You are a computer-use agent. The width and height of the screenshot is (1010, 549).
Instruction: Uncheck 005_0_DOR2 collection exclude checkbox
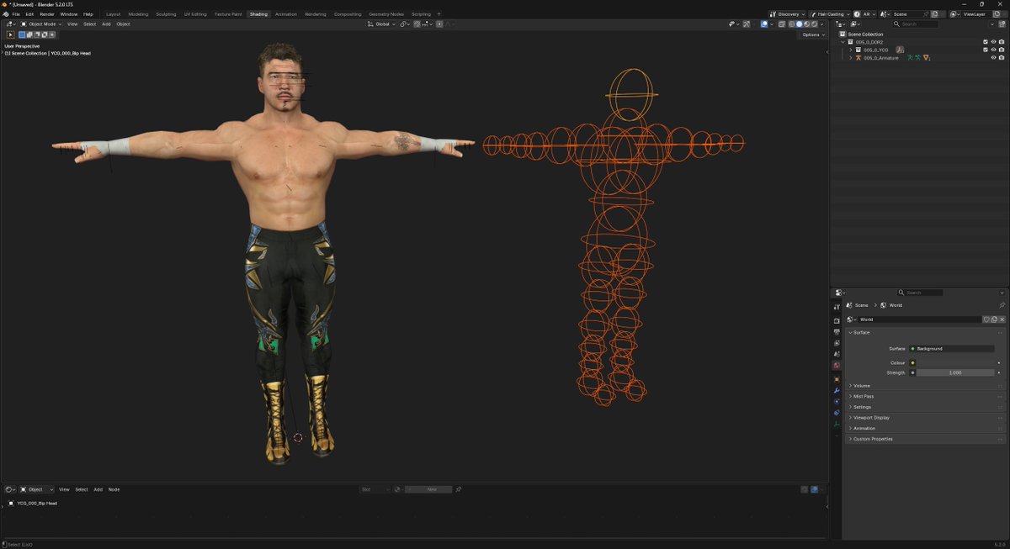tap(985, 41)
